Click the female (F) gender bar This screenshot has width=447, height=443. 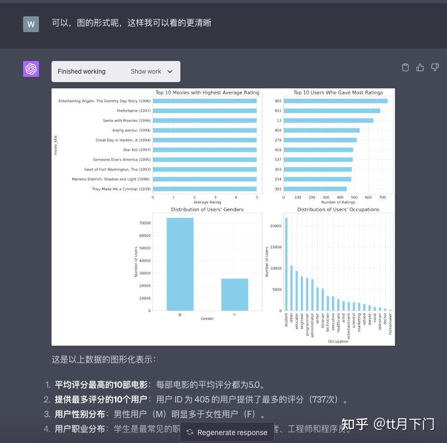[x=235, y=295]
